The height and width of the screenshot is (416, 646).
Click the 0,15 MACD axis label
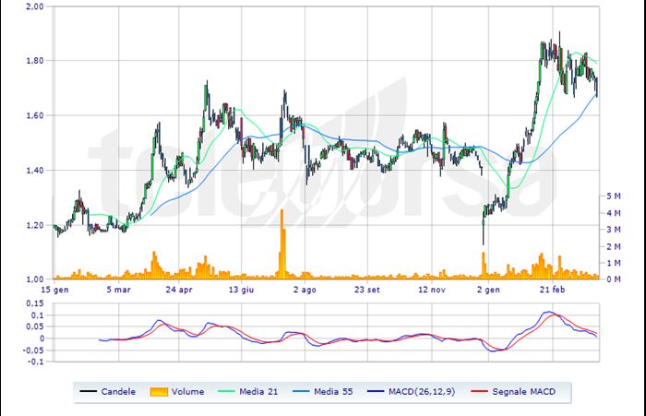(x=35, y=303)
